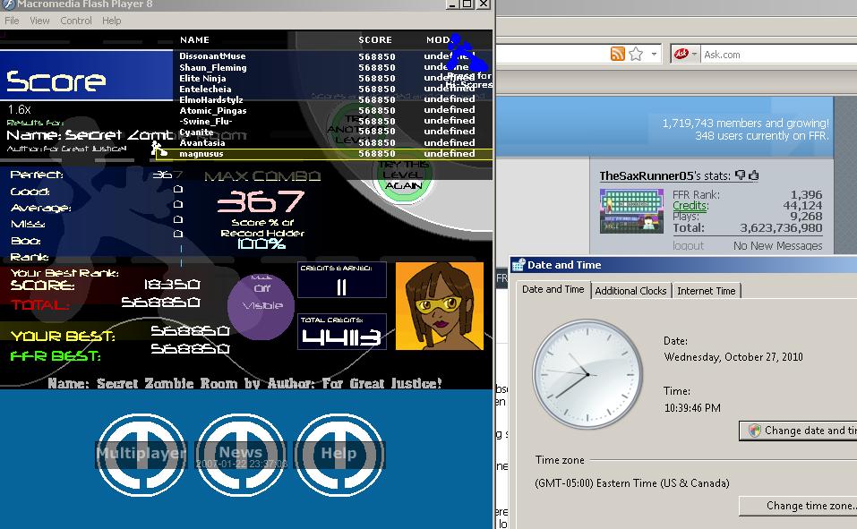Click the No New Messages text
Viewport: 857px width, 529px height.
pyautogui.click(x=778, y=246)
